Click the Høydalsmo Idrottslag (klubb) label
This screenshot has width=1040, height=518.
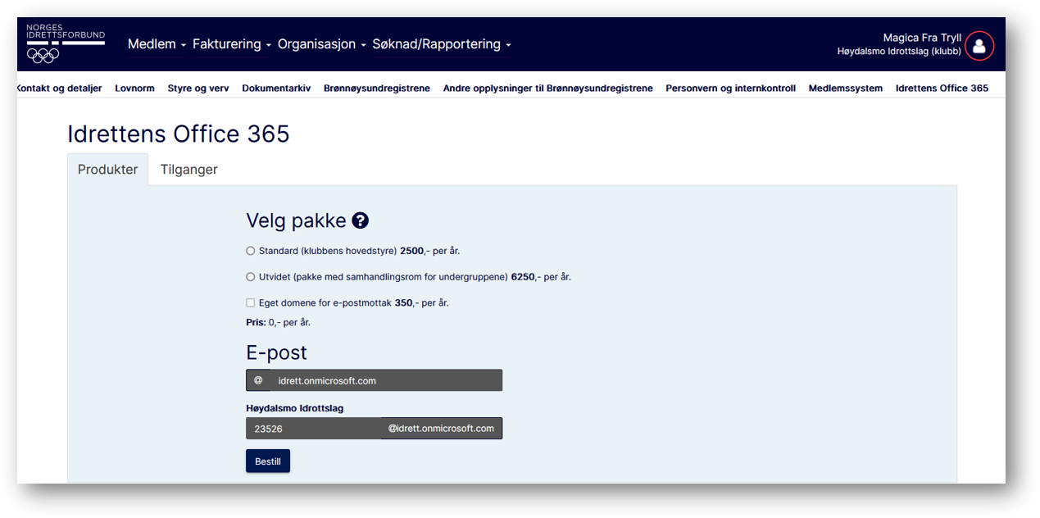click(x=899, y=52)
